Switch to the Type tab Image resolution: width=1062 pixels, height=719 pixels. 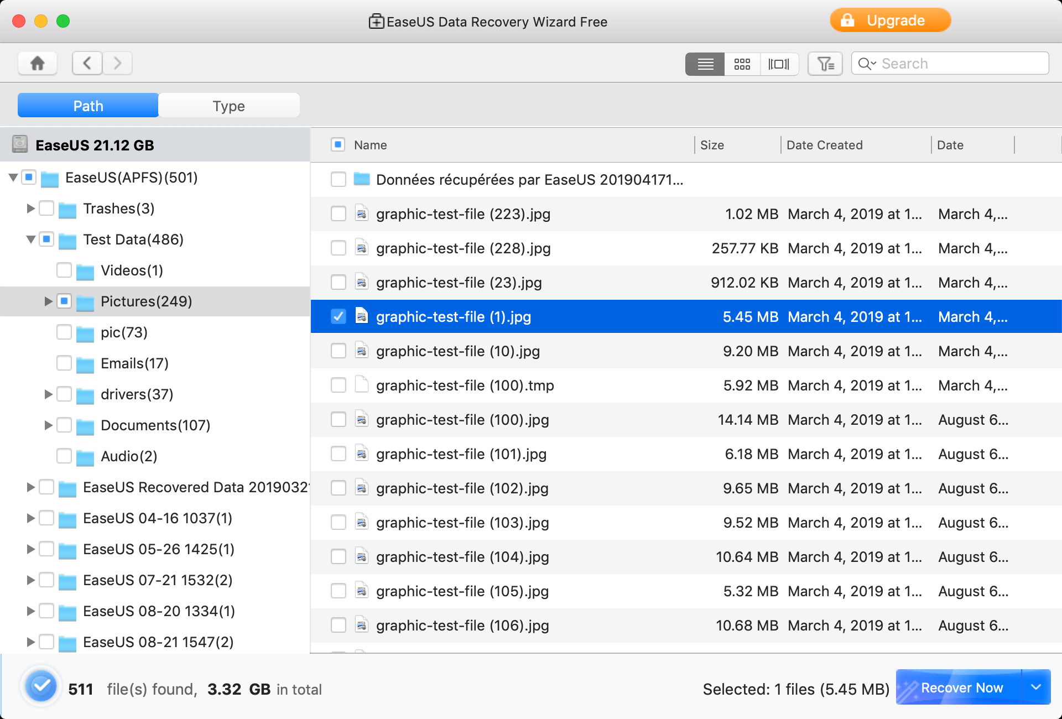coord(229,106)
